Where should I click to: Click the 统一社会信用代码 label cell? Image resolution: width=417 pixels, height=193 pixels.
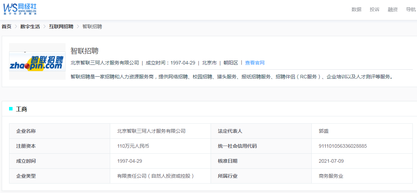(261, 146)
